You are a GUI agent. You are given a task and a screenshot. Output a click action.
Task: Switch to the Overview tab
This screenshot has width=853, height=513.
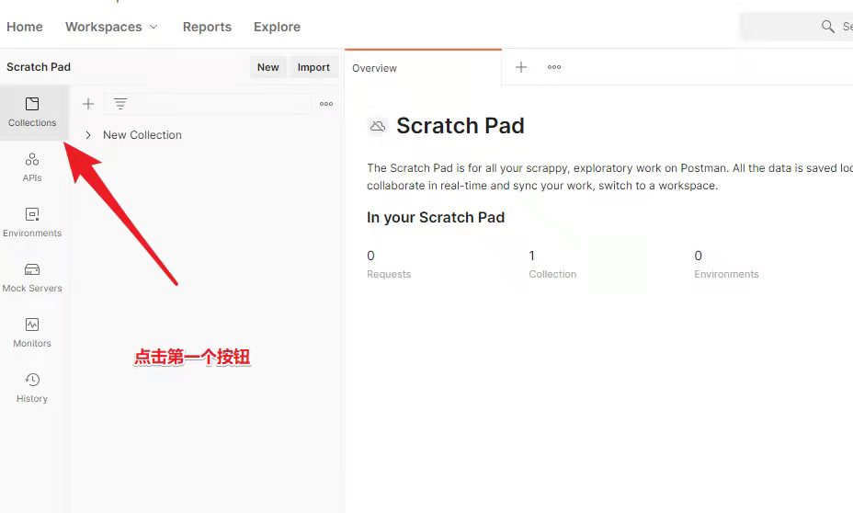(423, 68)
